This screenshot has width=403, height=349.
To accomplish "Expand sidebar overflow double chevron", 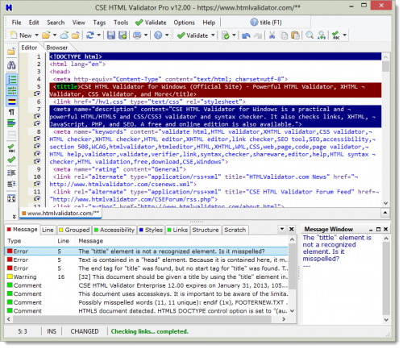I will point(14,216).
